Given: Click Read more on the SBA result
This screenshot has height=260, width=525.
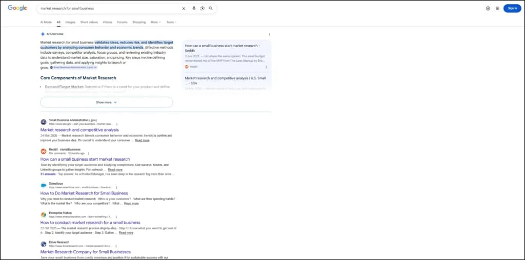Looking at the screenshot, I should point(142,140).
